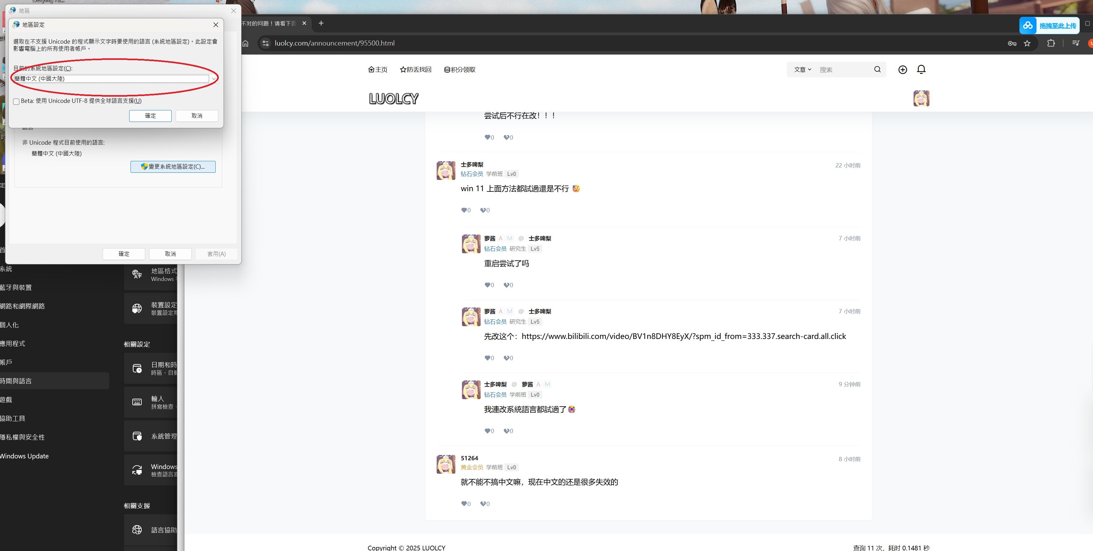
Task: Dislike the comment by user 51264
Action: (x=485, y=504)
